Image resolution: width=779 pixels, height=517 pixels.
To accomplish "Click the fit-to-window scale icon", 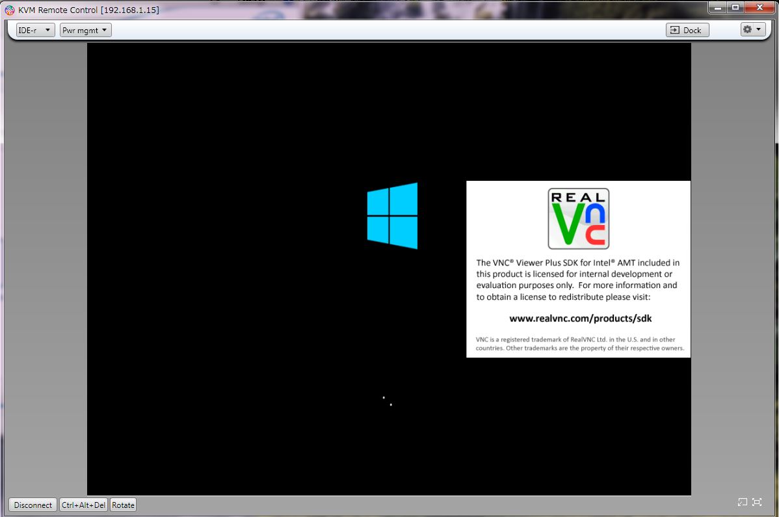I will coord(742,502).
